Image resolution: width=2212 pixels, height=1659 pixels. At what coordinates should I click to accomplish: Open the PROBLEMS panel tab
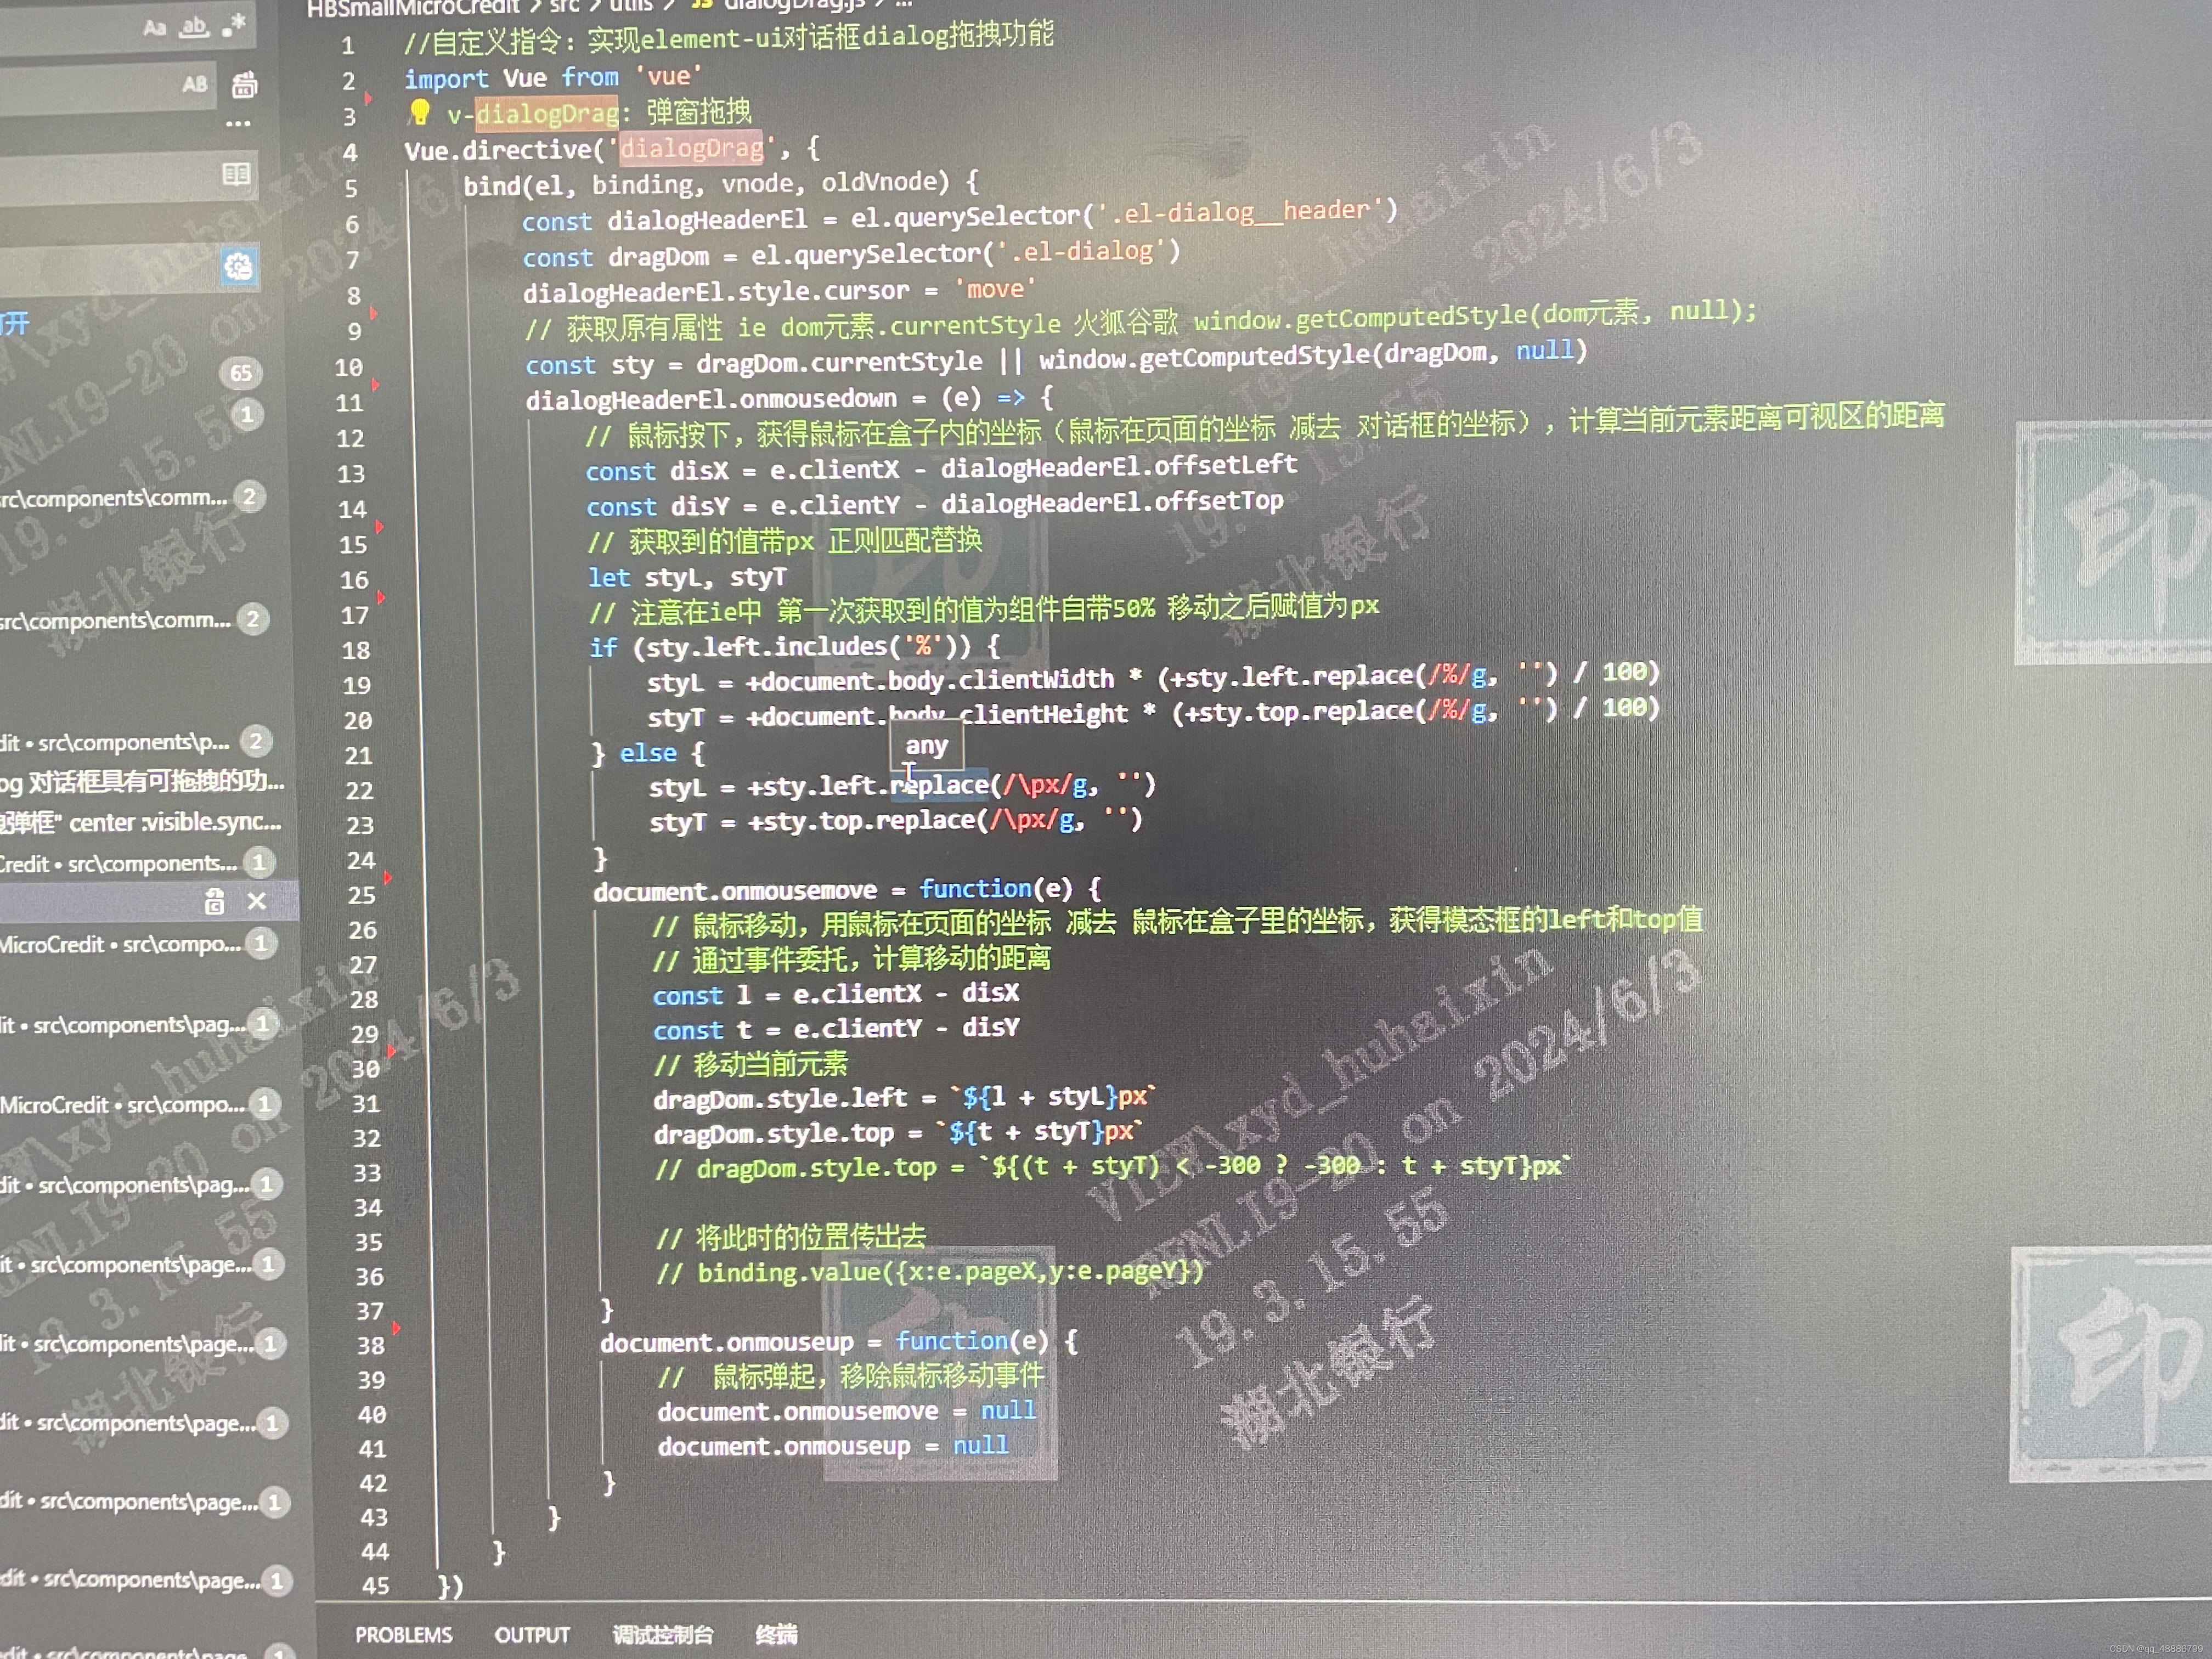[403, 1634]
